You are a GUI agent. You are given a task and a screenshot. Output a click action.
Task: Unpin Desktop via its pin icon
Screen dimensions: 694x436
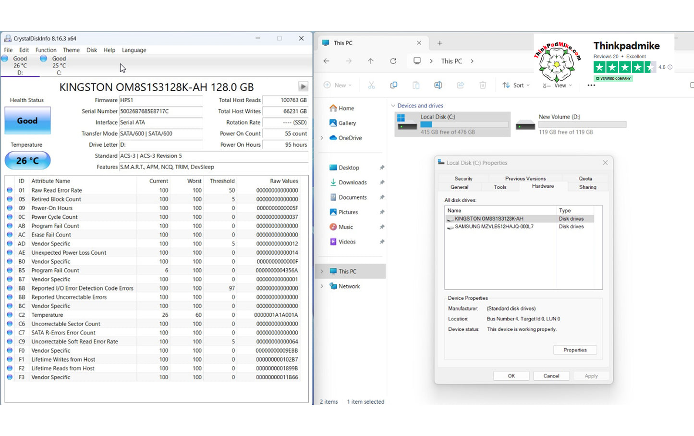click(382, 168)
